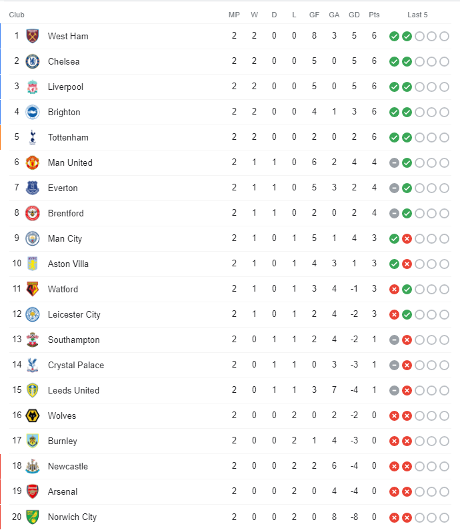This screenshot has height=530, width=460.
Task: Click Brentford's grey draw indicator
Action: coord(394,213)
